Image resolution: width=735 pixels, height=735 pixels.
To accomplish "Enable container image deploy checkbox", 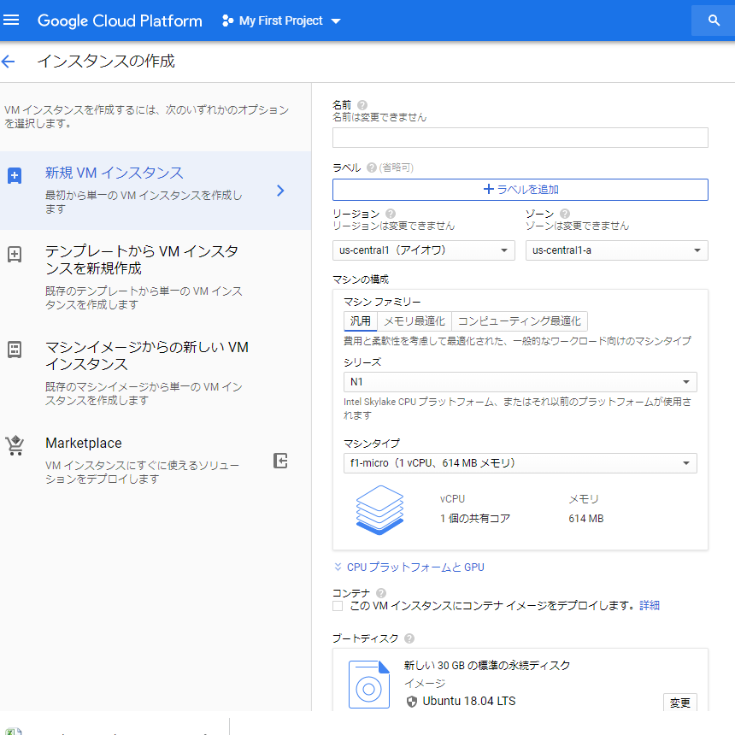I will click(x=338, y=606).
